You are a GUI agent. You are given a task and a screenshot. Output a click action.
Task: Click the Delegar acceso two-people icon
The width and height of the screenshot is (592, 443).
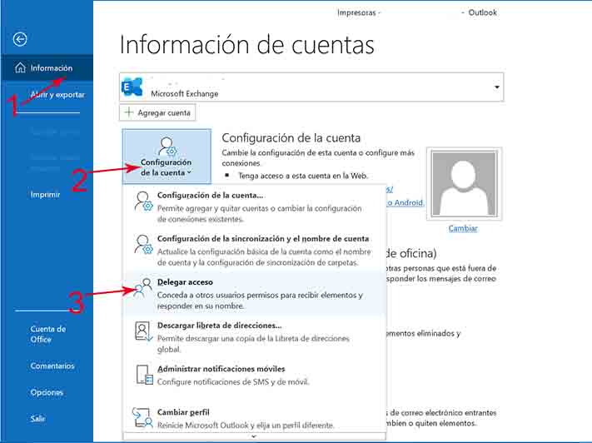pos(143,288)
